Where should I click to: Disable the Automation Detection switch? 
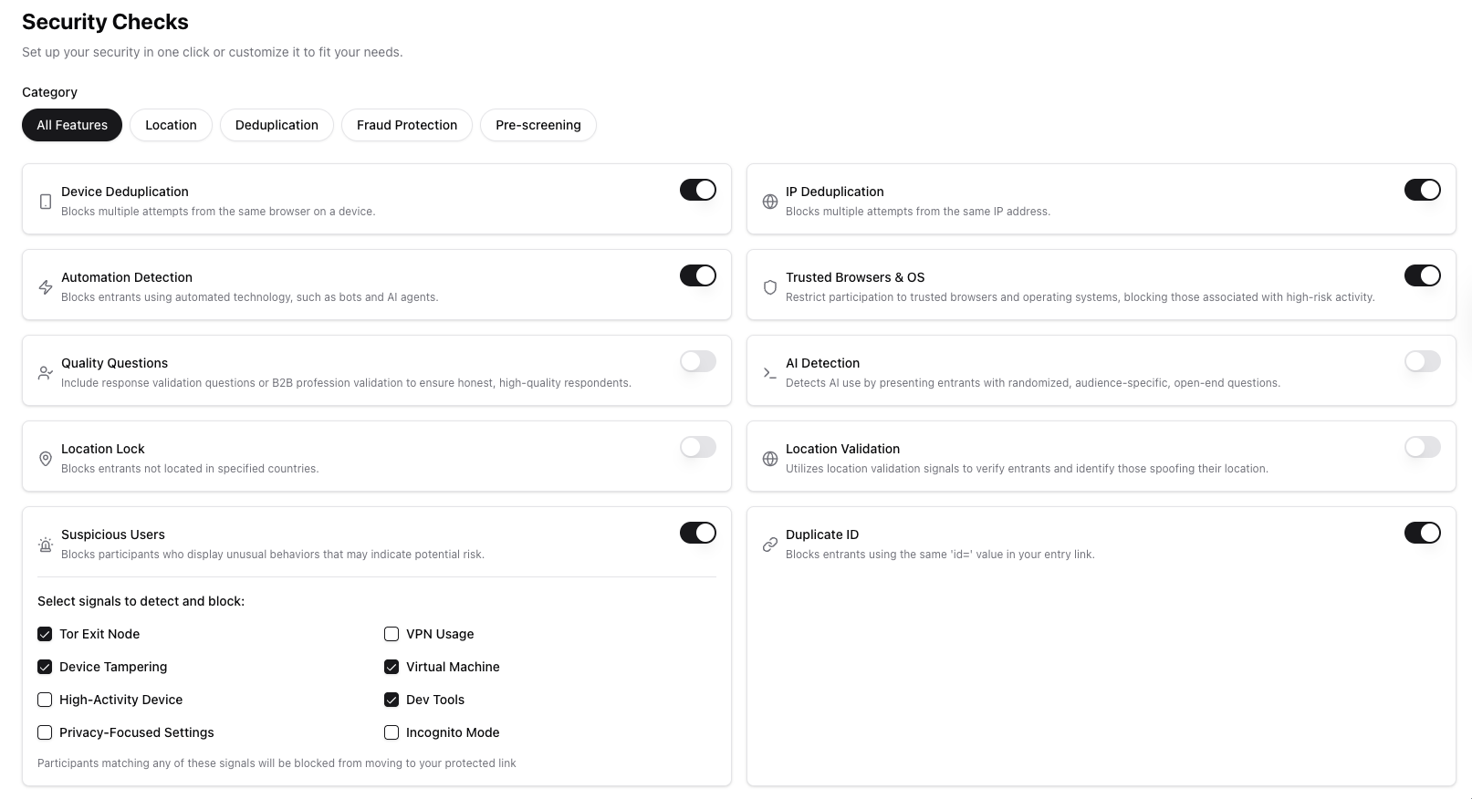click(698, 275)
